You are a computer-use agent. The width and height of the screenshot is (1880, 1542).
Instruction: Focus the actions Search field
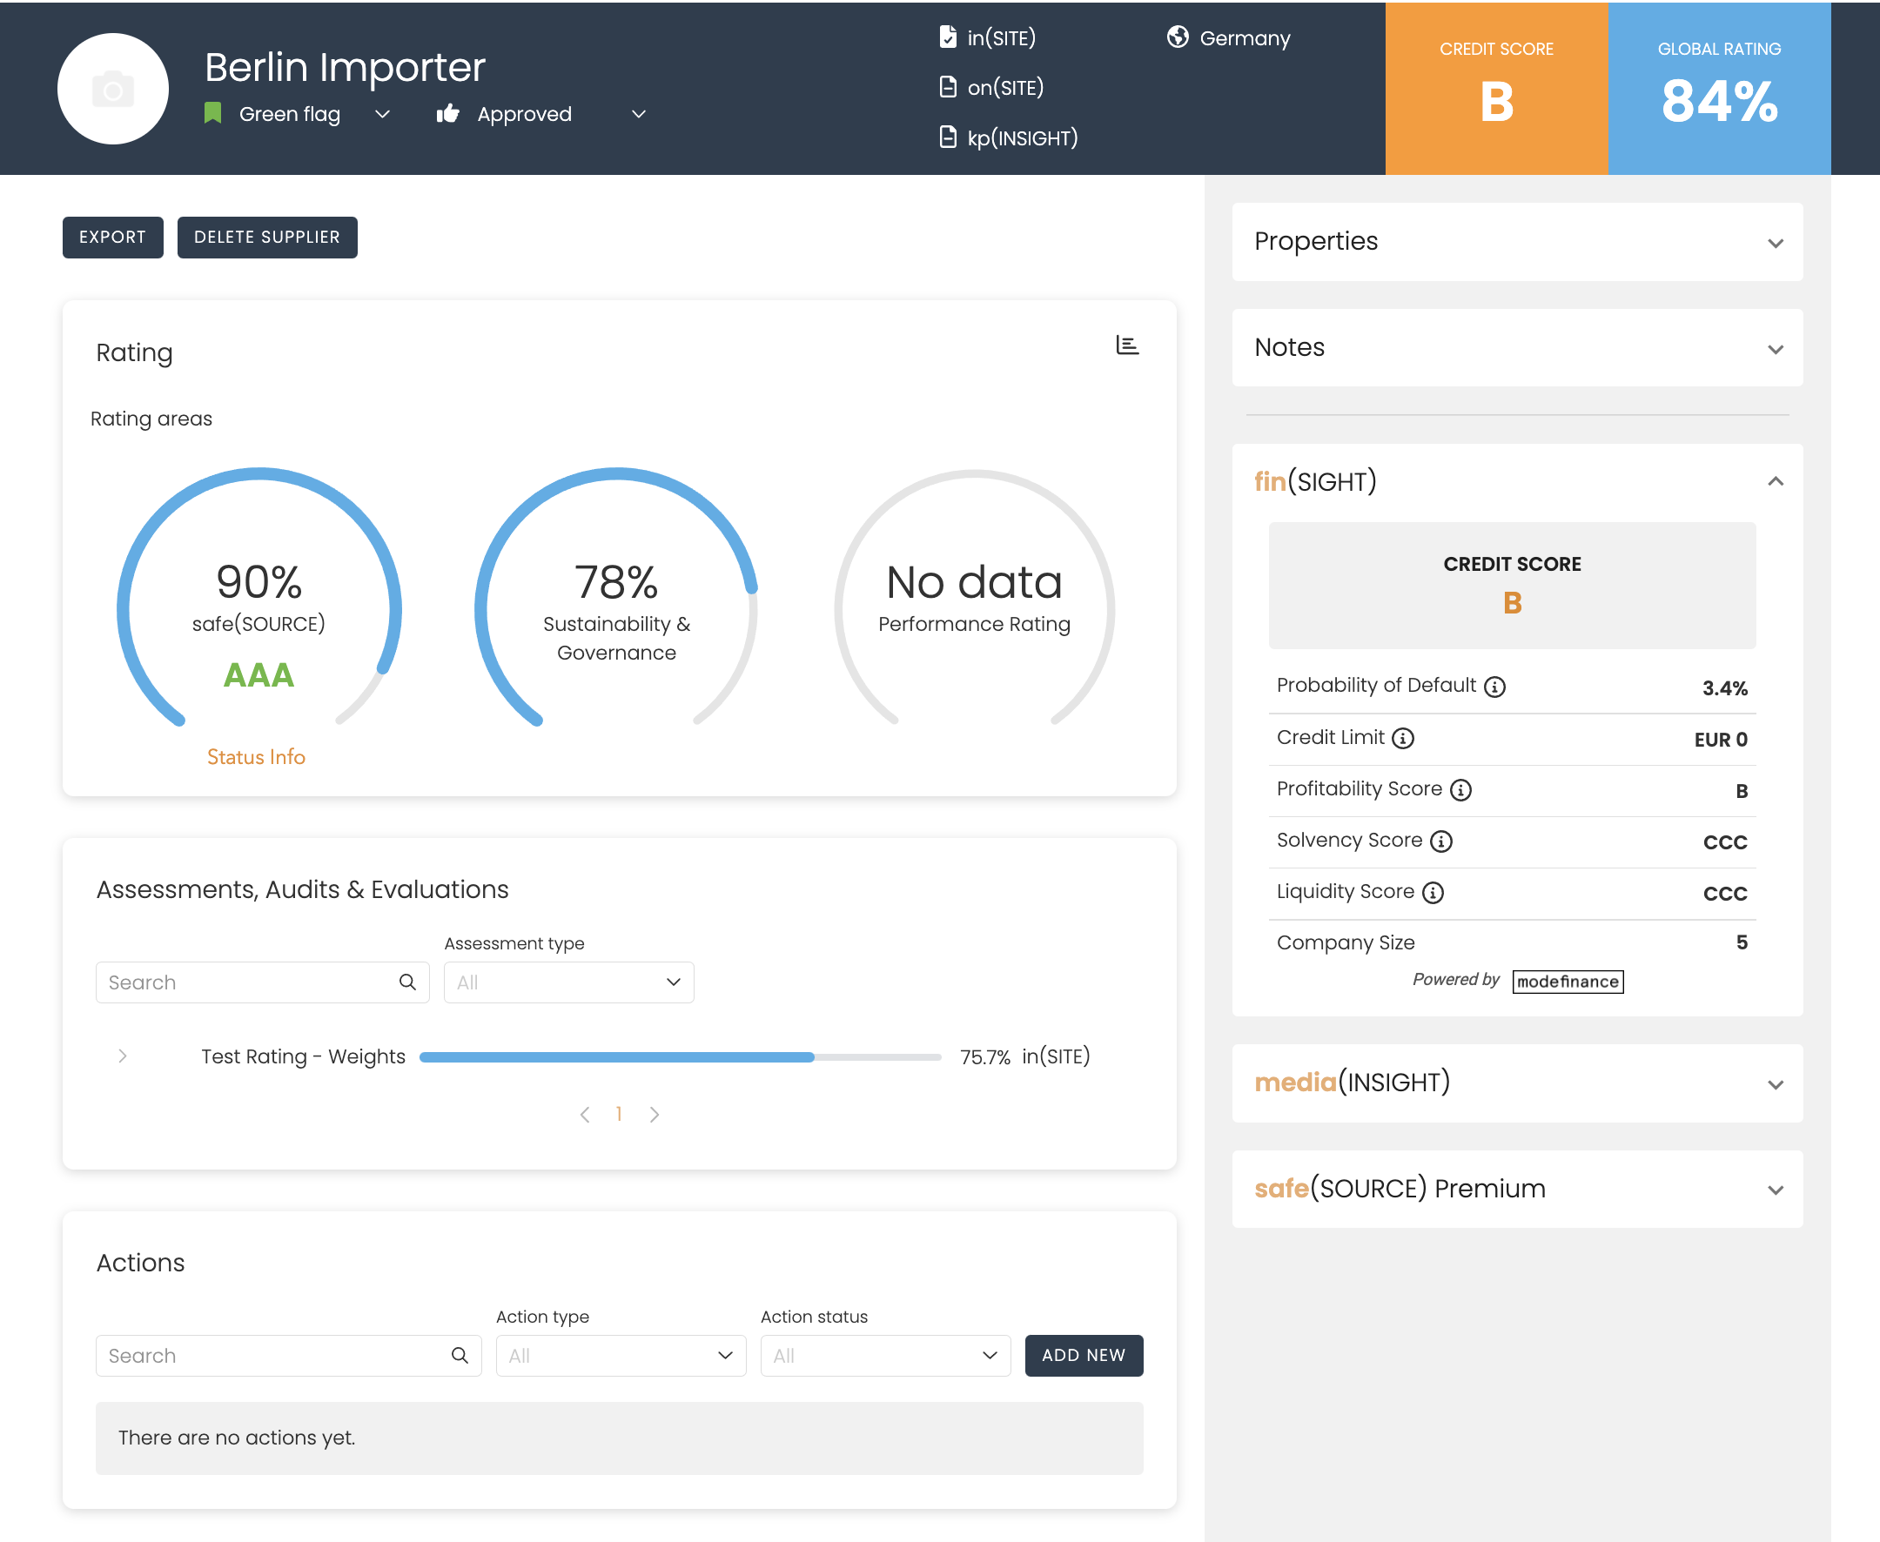[288, 1355]
